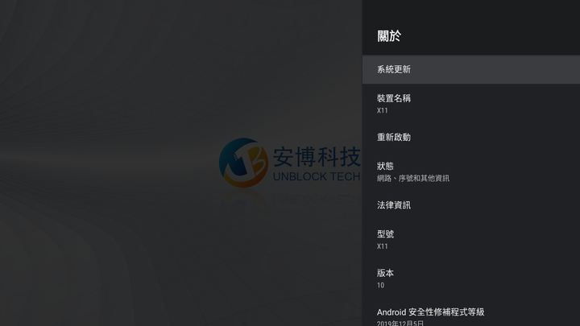Open 狀態 status information
Viewport: 580px width, 326px height.
[x=471, y=171]
